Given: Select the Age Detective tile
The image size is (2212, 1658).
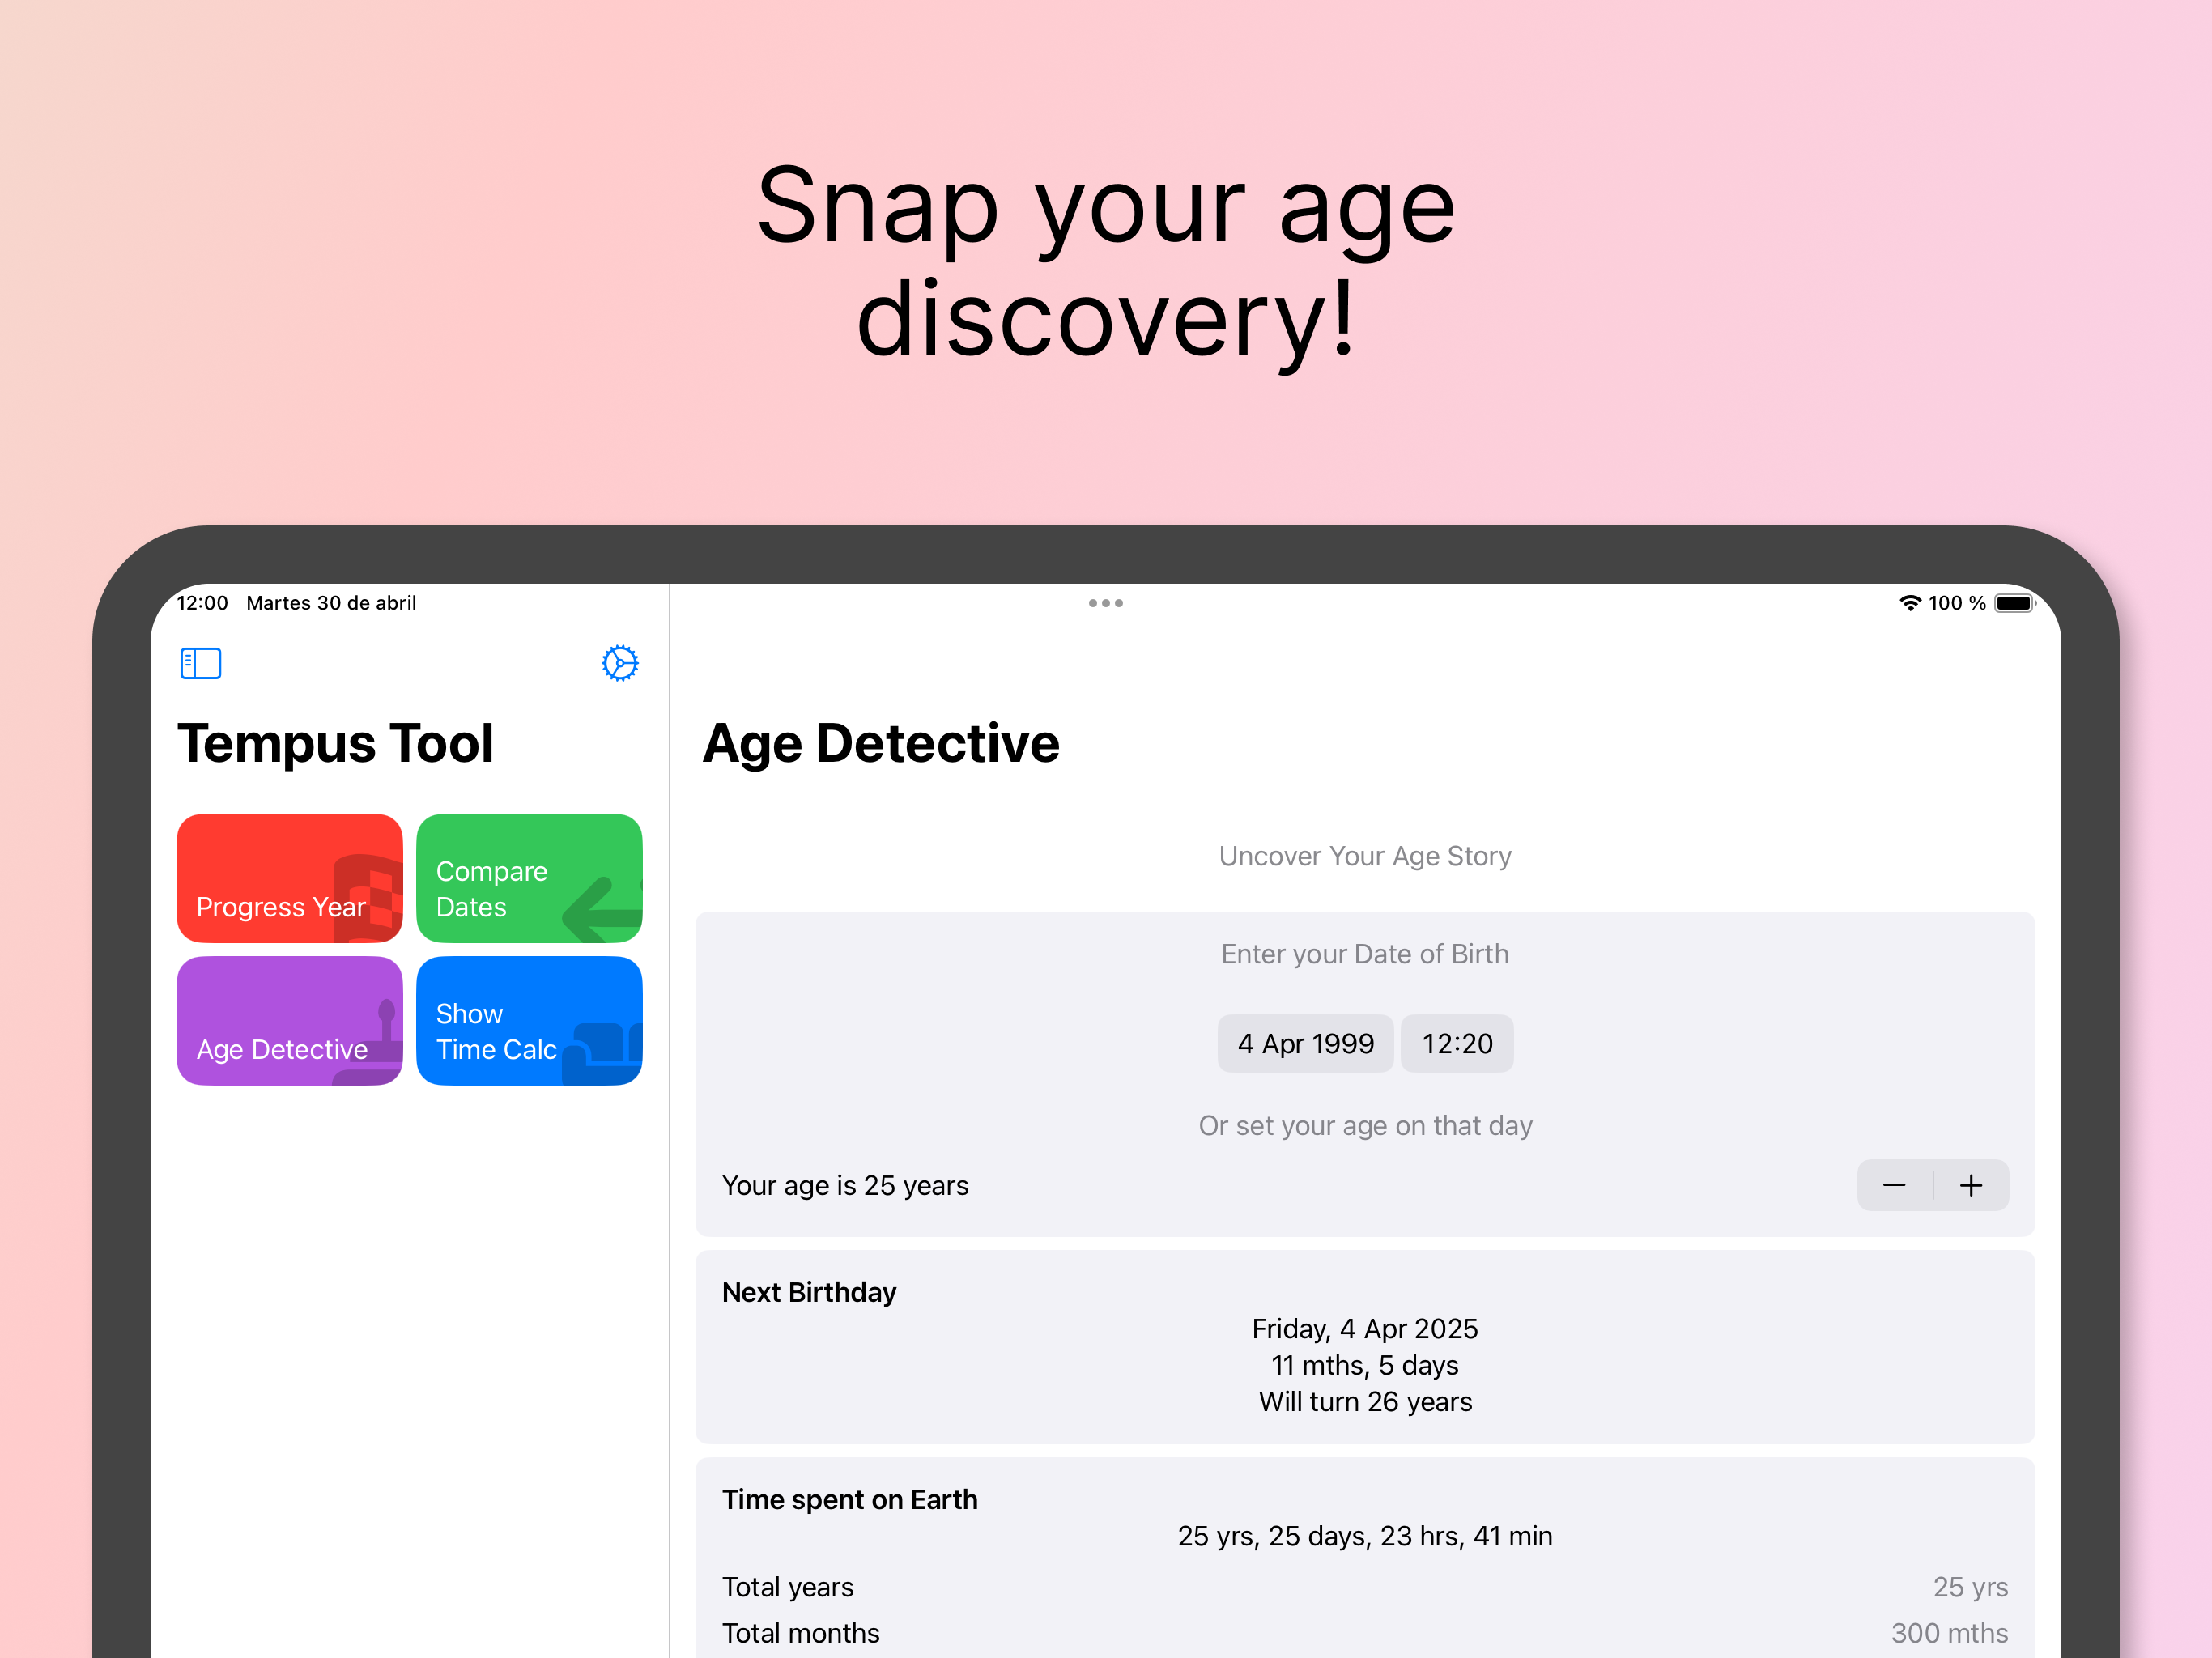Looking at the screenshot, I should (289, 1021).
